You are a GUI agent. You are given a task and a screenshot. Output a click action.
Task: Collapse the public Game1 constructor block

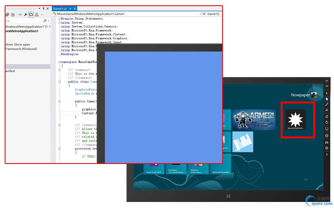click(60, 102)
